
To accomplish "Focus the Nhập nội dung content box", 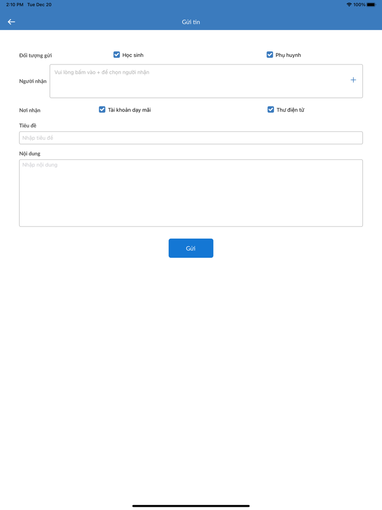I will click(x=191, y=193).
